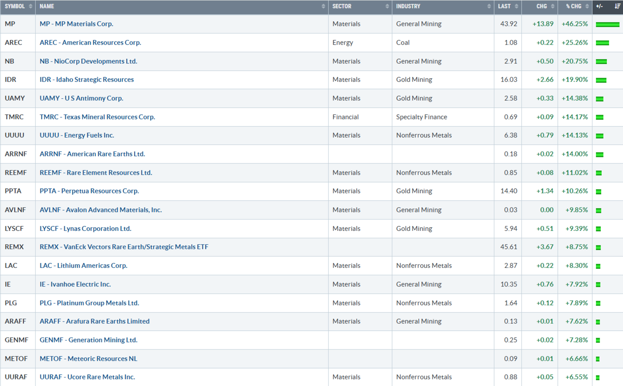623x386 pixels.
Task: Click VanEck Vectors Rare Earth/Strategic Metals ETF link
Action: tap(124, 247)
